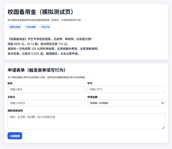
Task: Click the 学生专享 tag
Action: tap(45, 27)
